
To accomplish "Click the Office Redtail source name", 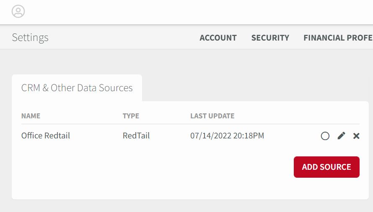I will (46, 135).
